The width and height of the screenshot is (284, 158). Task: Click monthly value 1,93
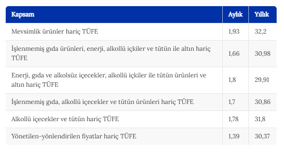234,32
